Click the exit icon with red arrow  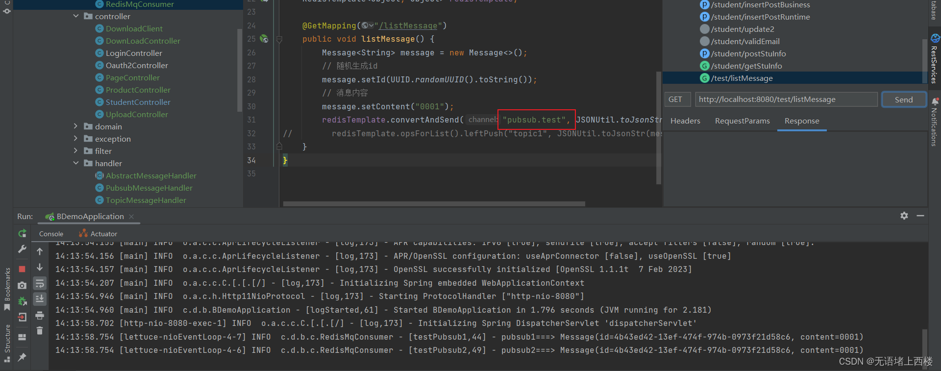coord(22,317)
